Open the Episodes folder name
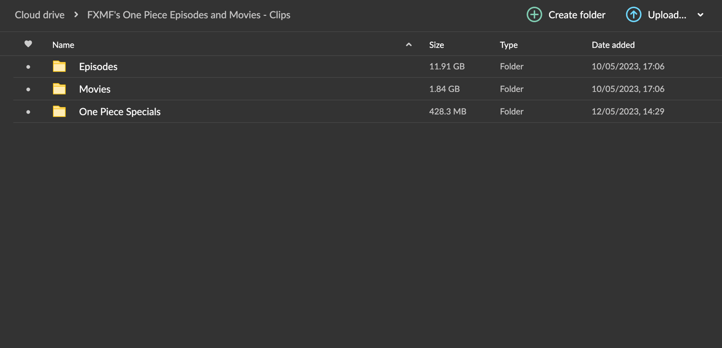The height and width of the screenshot is (348, 722). pyautogui.click(x=98, y=67)
